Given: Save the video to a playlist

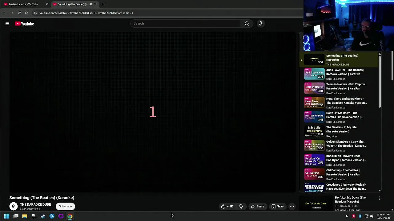Looking at the screenshot, I should coord(277,207).
